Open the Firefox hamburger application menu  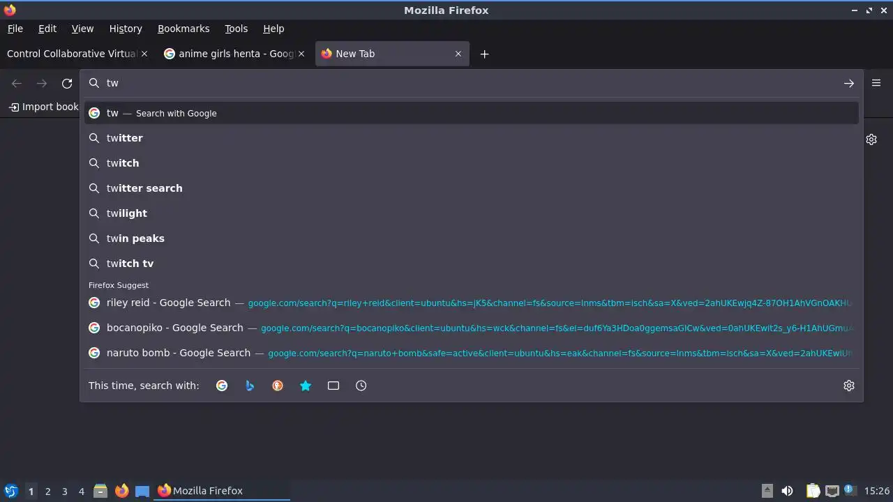coord(876,83)
